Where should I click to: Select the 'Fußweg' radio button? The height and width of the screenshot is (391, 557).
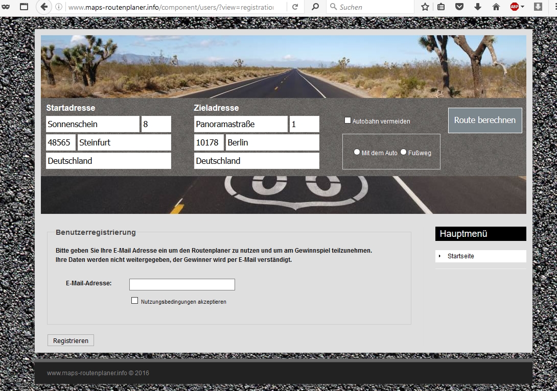point(404,152)
